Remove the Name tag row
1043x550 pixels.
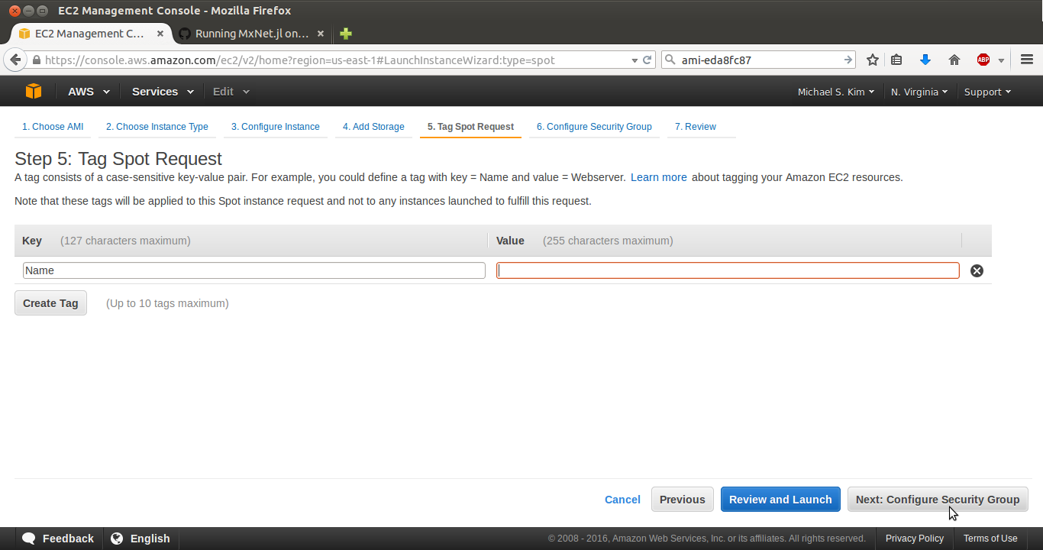coord(977,270)
